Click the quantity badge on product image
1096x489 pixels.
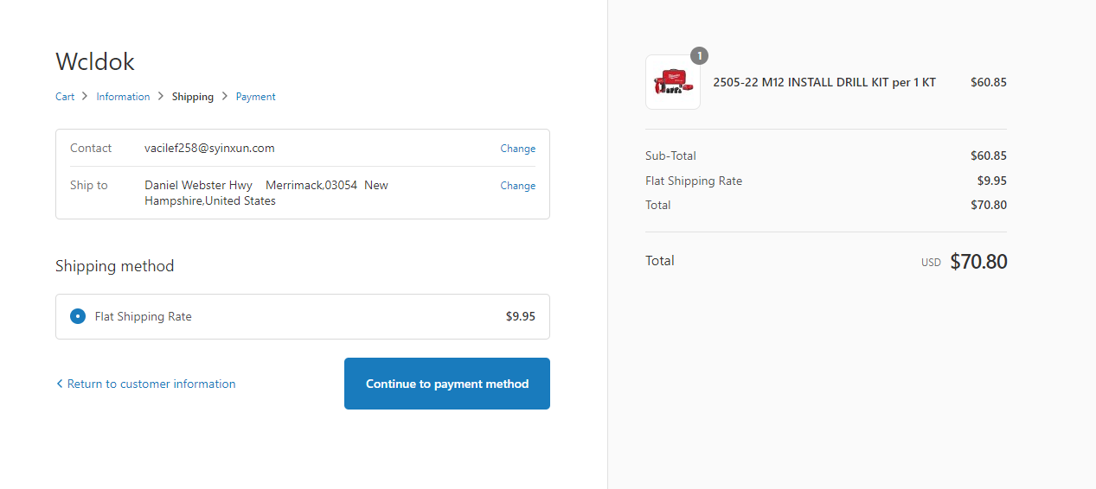[x=699, y=56]
